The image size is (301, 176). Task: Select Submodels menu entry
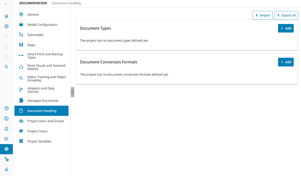pyautogui.click(x=41, y=35)
